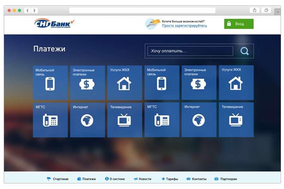Click the magnifier search icon
Viewport: 284px width, 189px height.
point(244,51)
